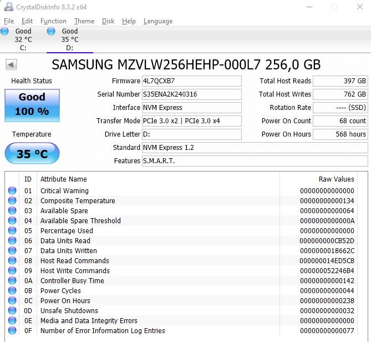Click the status orb for Available Spare row 03
Viewport: 371px width, 342px height.
[12, 210]
